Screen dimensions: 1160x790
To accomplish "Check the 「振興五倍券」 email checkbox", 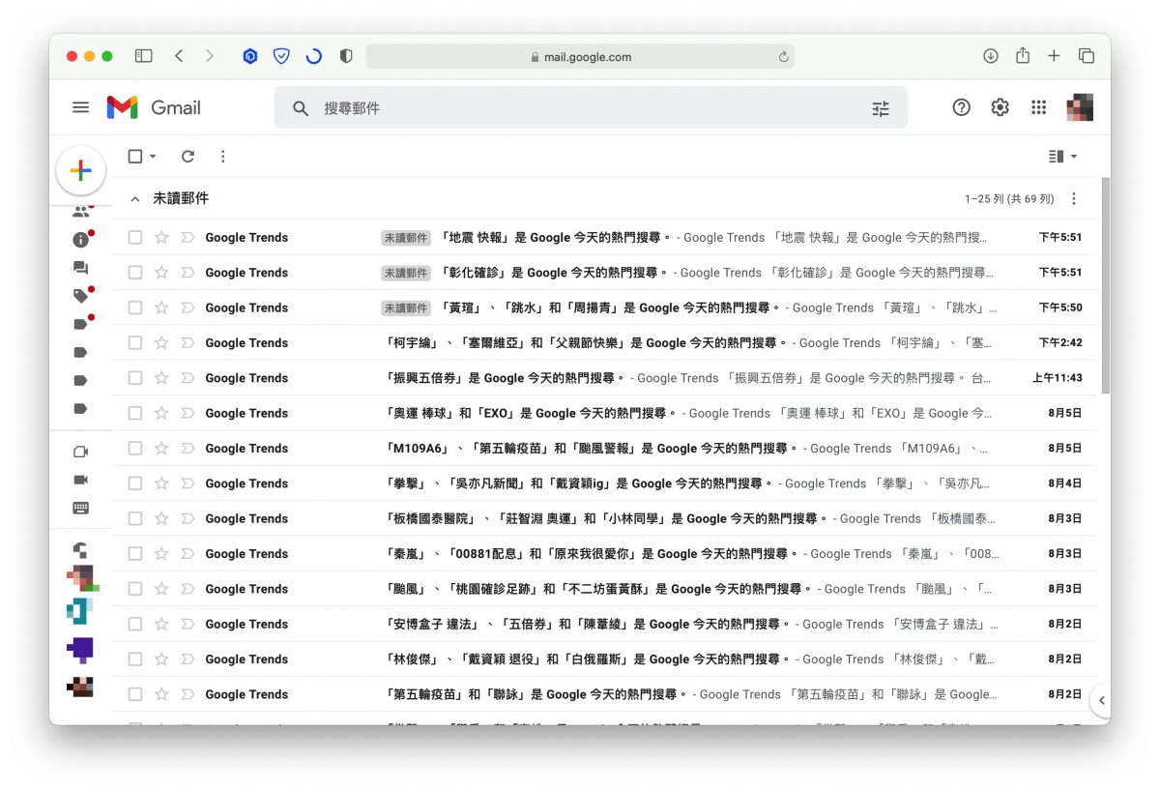I will pyautogui.click(x=135, y=378).
